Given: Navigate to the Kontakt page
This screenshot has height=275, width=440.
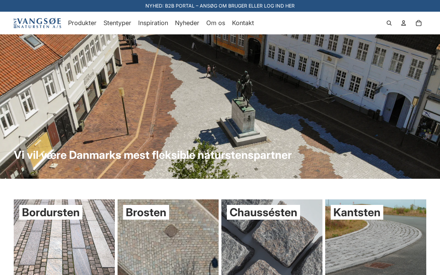Looking at the screenshot, I should (243, 23).
